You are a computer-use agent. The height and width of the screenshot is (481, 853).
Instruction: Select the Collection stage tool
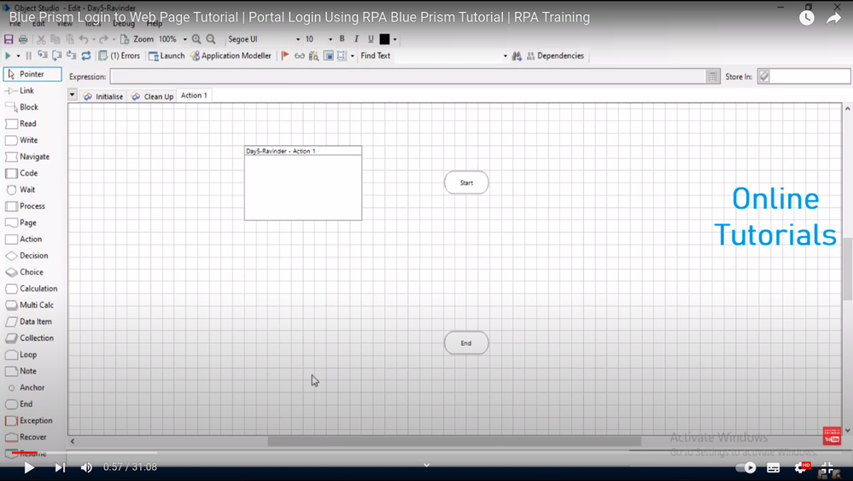[x=30, y=338]
